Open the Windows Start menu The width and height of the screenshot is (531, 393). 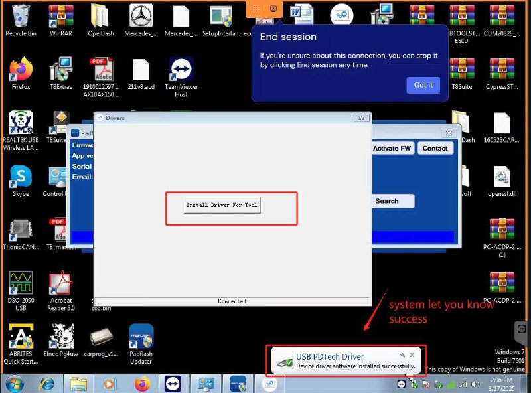coord(14,384)
